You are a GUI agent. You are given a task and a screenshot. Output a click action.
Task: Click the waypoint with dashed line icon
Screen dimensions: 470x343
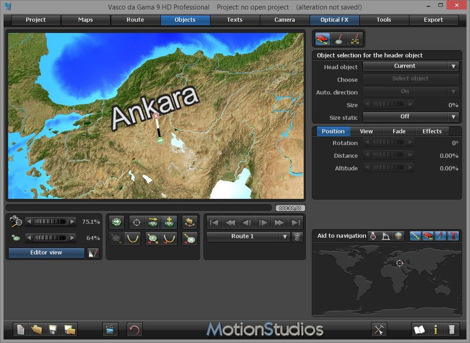click(153, 239)
